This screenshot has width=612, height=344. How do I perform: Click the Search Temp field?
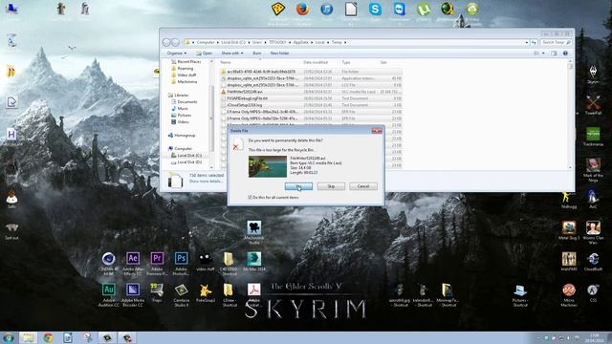pos(556,42)
